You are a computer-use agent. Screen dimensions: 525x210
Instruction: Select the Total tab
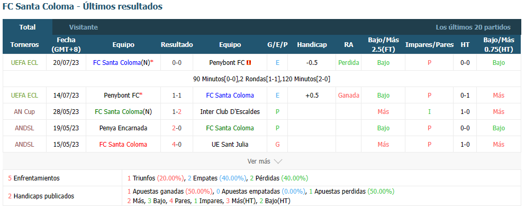pos(28,27)
